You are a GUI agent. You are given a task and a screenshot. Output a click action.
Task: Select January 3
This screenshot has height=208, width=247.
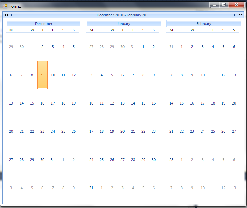tap(91, 75)
